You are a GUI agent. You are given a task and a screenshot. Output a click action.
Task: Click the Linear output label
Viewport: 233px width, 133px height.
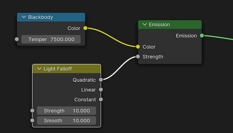tap(88, 90)
